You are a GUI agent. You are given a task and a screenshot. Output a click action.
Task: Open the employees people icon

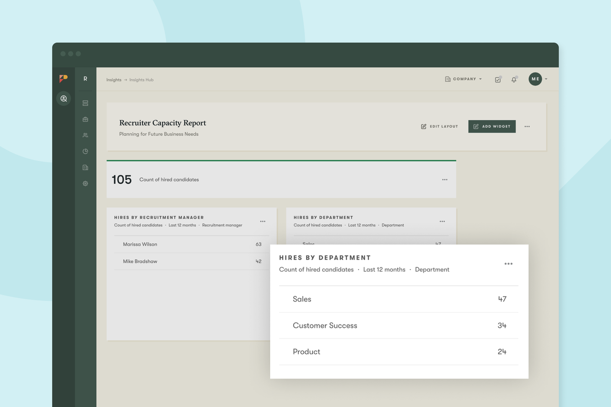pos(85,135)
